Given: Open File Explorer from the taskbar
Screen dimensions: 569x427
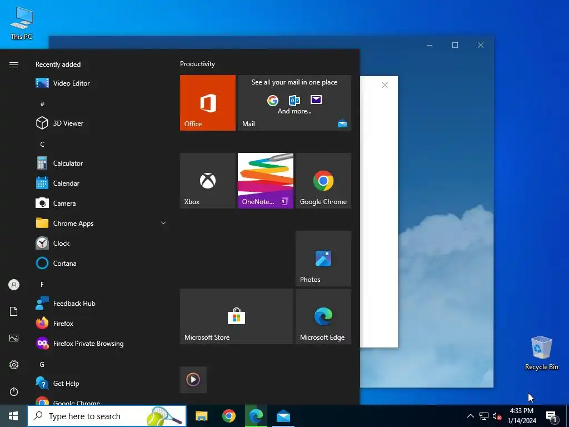Looking at the screenshot, I should (201, 416).
